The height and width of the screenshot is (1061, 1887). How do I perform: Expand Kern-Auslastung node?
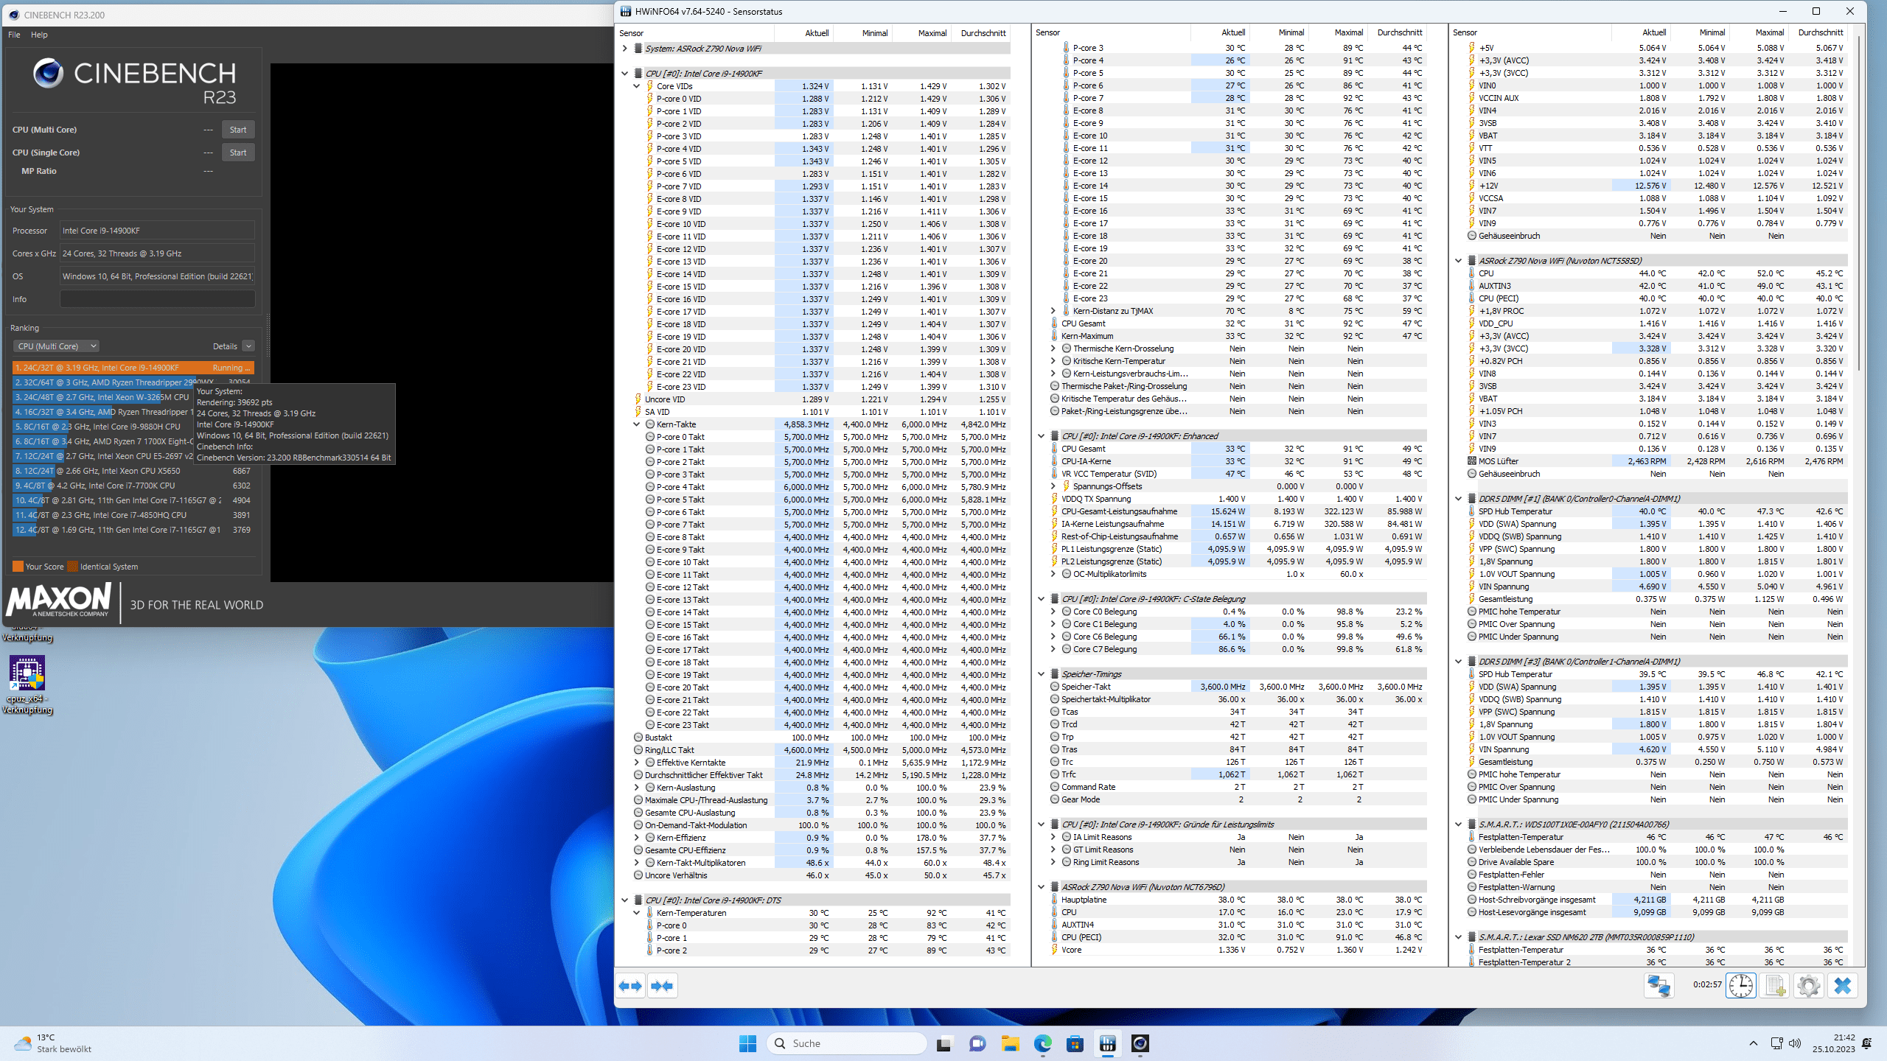pos(637,788)
